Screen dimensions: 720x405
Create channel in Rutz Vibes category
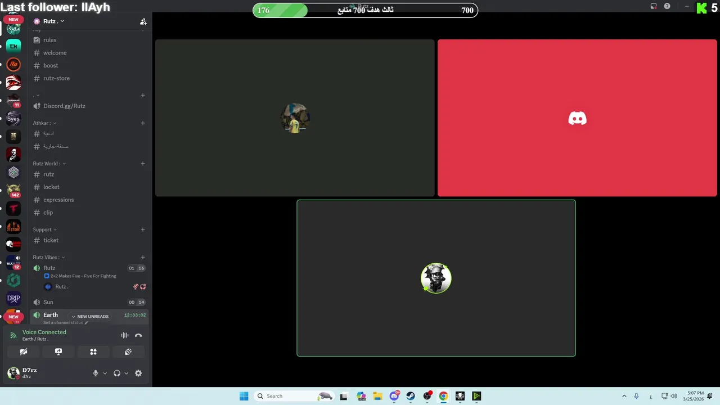click(143, 257)
